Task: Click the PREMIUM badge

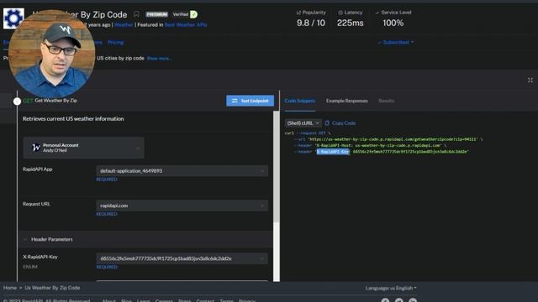Action: coord(157,14)
